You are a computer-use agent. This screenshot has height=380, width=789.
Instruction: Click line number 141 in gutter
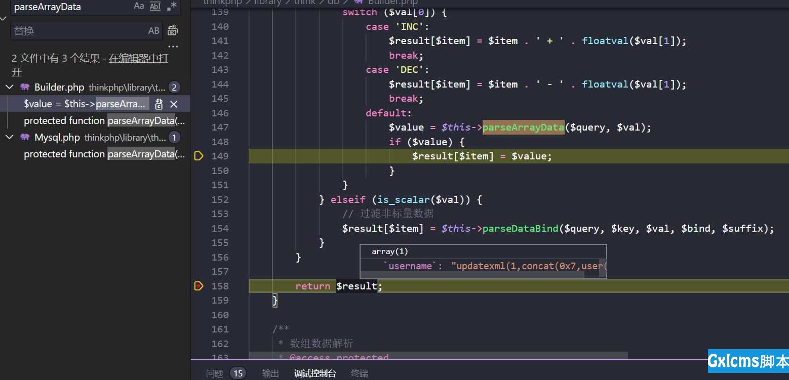[220, 40]
